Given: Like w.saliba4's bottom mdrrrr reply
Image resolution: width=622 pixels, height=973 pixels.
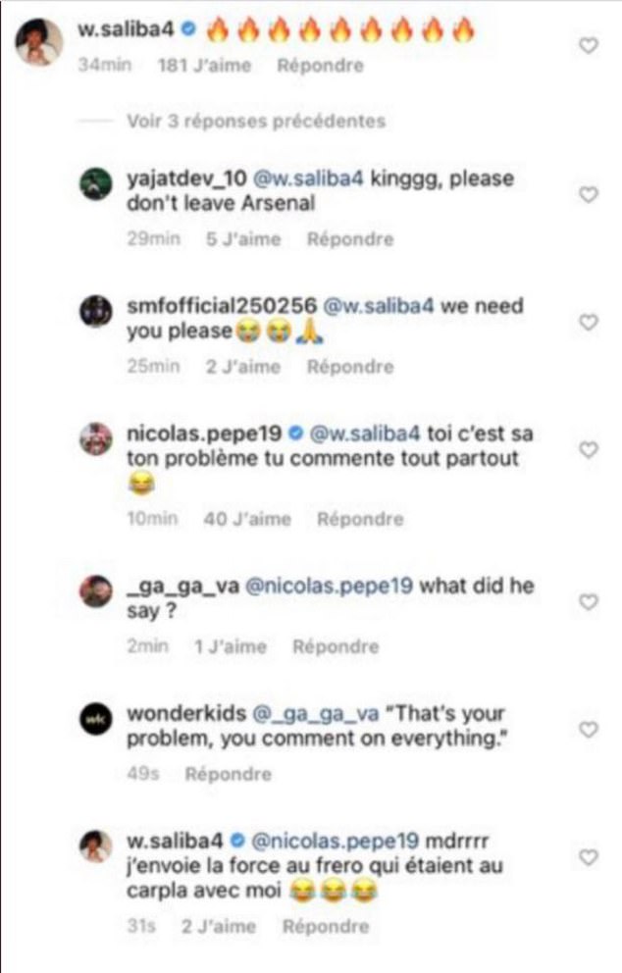Looking at the screenshot, I should tap(588, 857).
